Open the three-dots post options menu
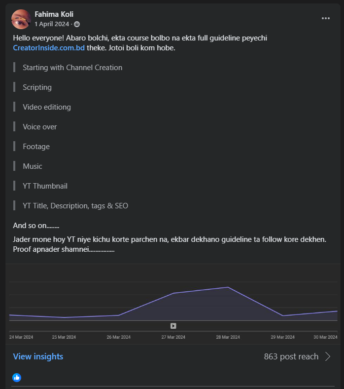This screenshot has height=389, width=344. click(326, 18)
